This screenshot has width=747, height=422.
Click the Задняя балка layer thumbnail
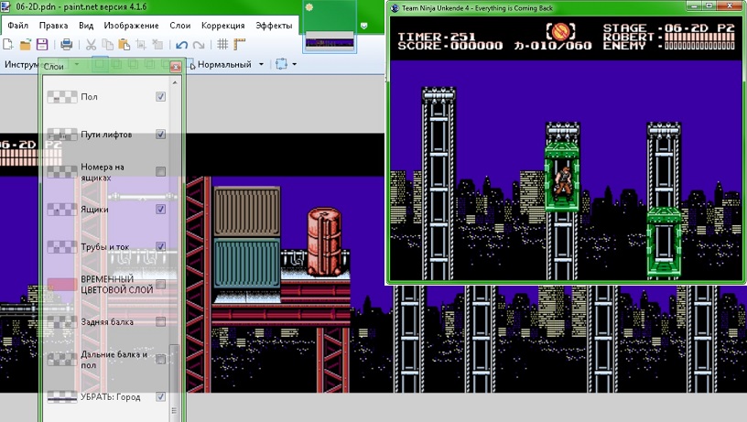(x=62, y=322)
